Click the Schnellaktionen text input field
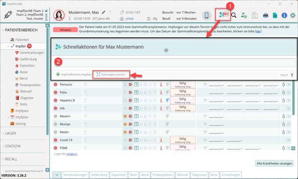This screenshot has width=298, height=179. coord(174,62)
